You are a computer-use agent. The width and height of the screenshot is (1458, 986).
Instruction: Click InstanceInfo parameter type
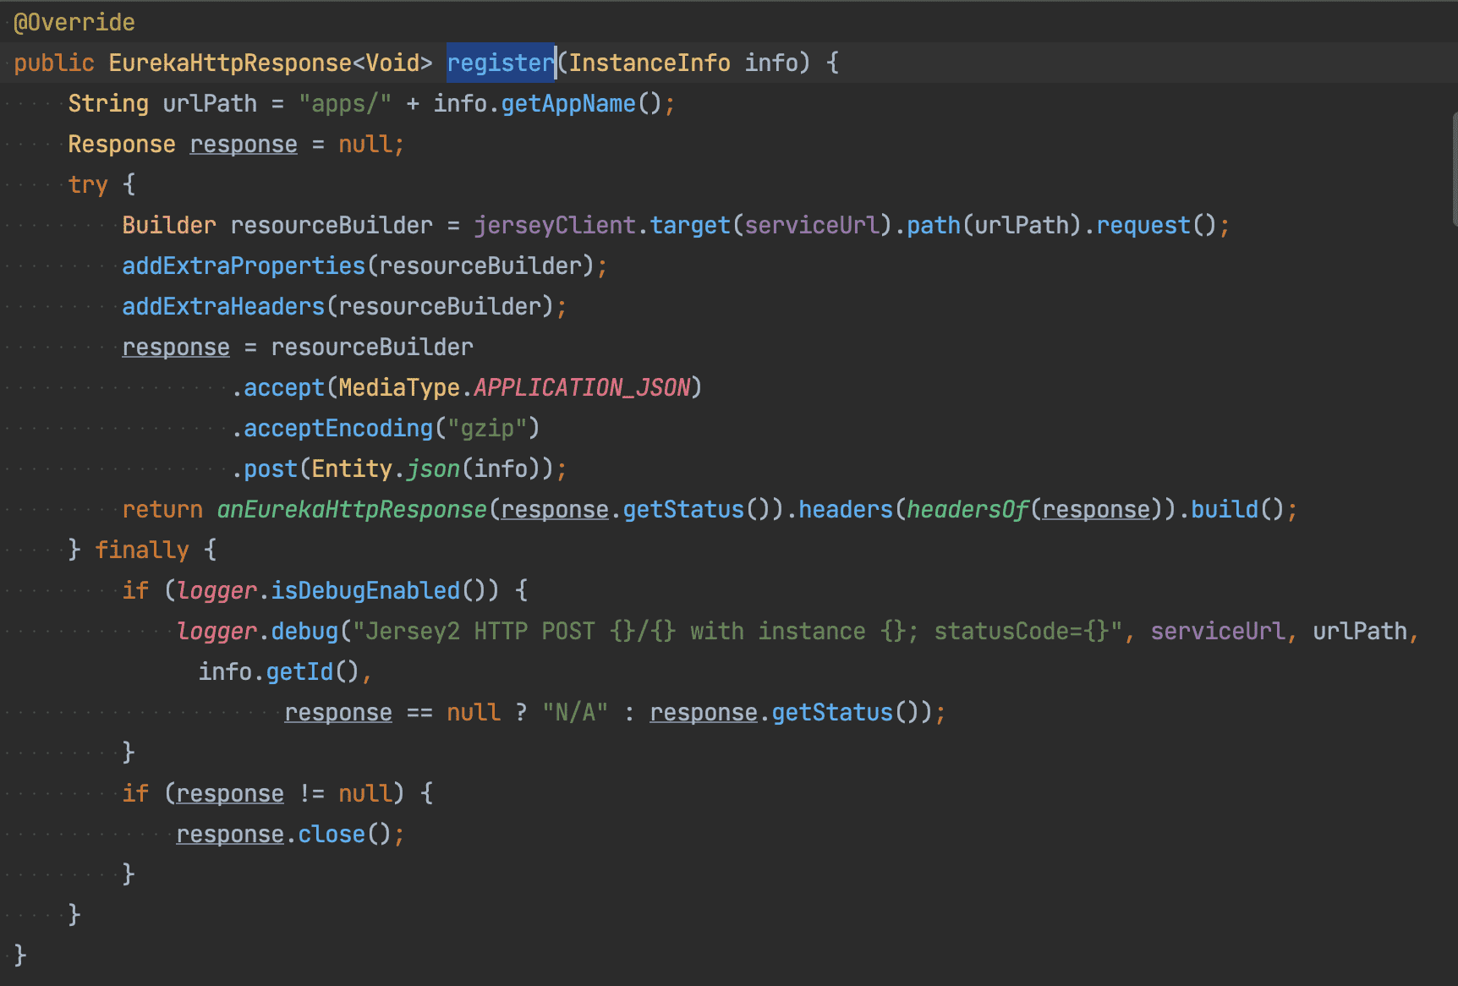(x=650, y=63)
